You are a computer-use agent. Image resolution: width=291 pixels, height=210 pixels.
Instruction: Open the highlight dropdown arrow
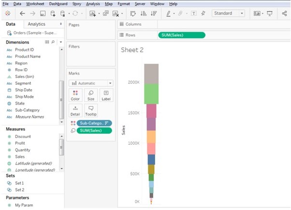[x=174, y=14]
